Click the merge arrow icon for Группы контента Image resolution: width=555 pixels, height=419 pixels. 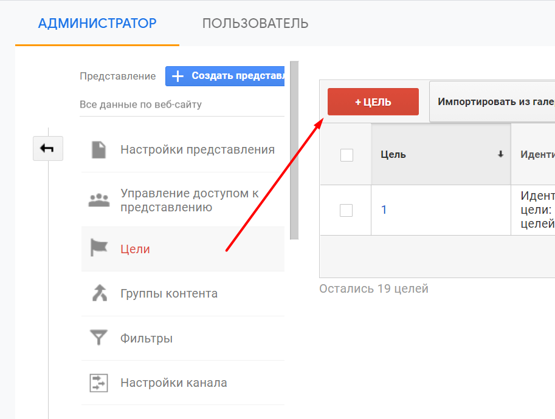click(x=100, y=293)
